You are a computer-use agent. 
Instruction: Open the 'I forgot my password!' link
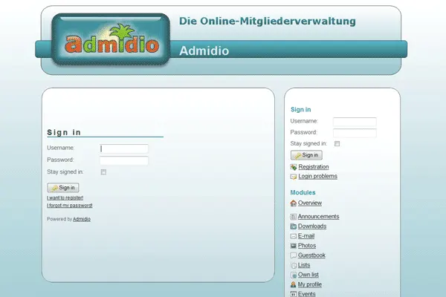point(70,206)
